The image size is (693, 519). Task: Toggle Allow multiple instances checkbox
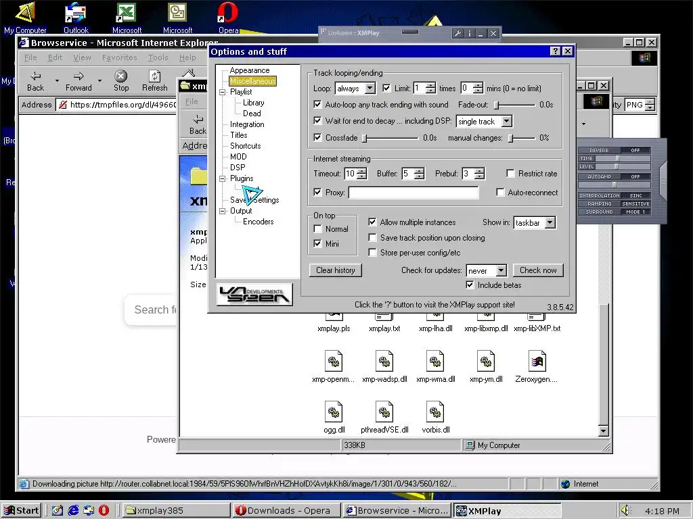click(x=372, y=222)
